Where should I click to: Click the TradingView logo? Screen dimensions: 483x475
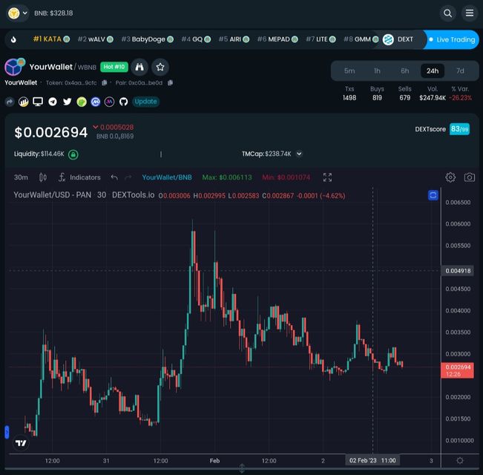pos(21,443)
